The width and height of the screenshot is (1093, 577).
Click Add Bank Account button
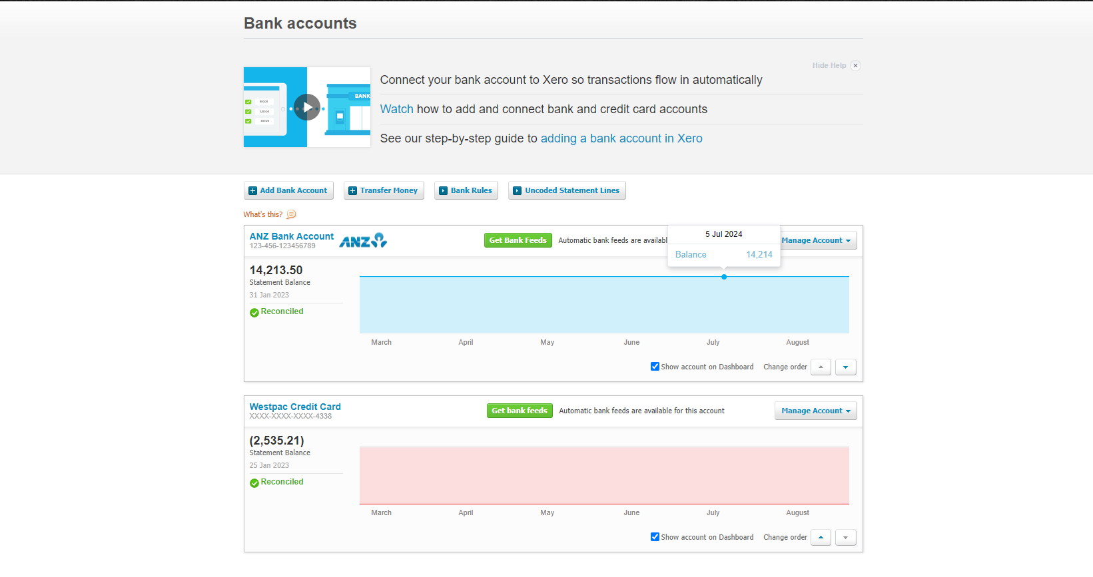(288, 190)
